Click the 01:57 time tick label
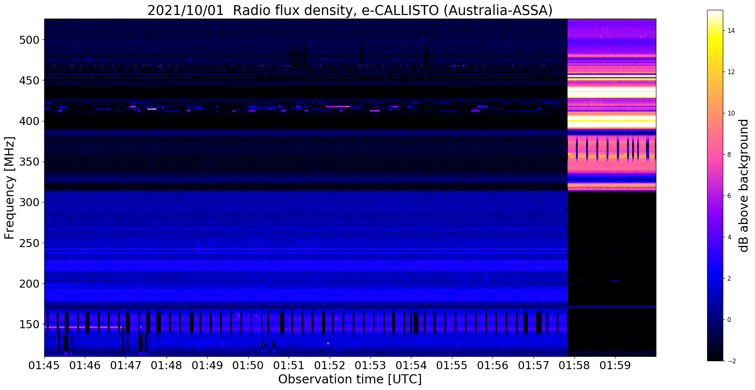This screenshot has height=390, width=755. pos(534,366)
